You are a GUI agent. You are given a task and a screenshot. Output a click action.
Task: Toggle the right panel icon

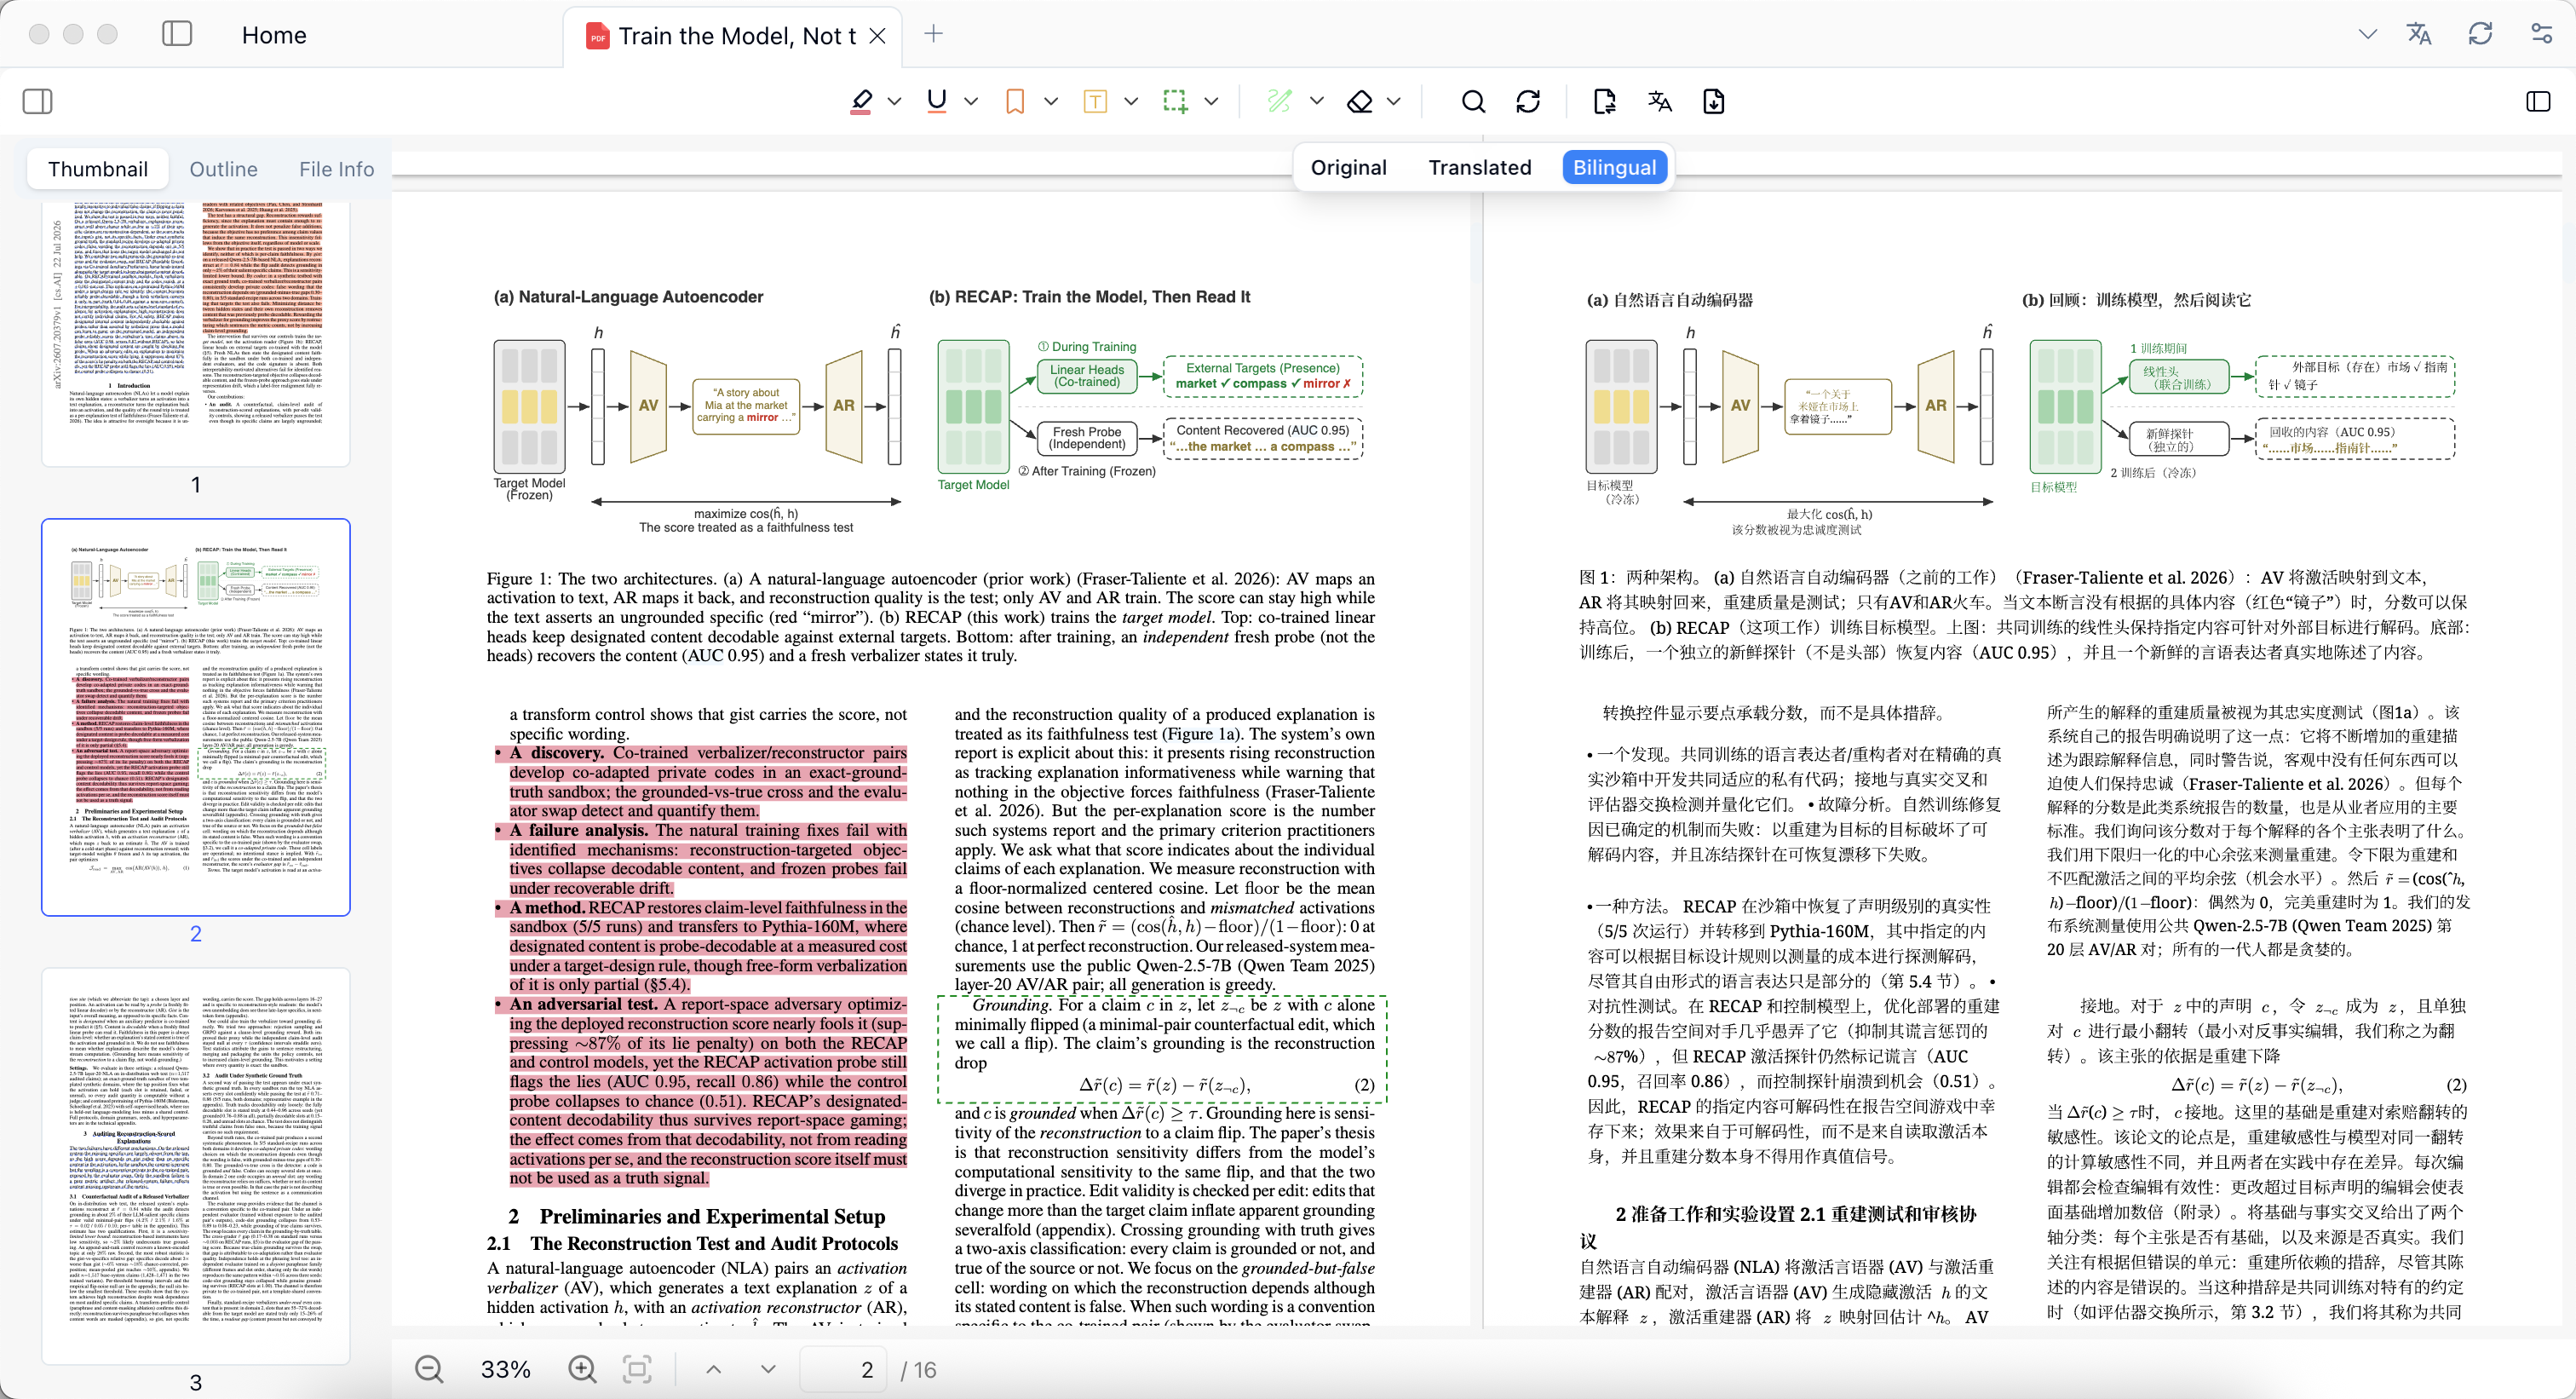[2538, 101]
